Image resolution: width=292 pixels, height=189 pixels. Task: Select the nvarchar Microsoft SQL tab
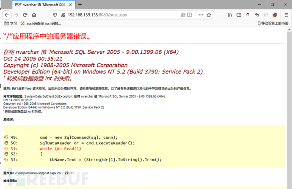click(x=44, y=5)
